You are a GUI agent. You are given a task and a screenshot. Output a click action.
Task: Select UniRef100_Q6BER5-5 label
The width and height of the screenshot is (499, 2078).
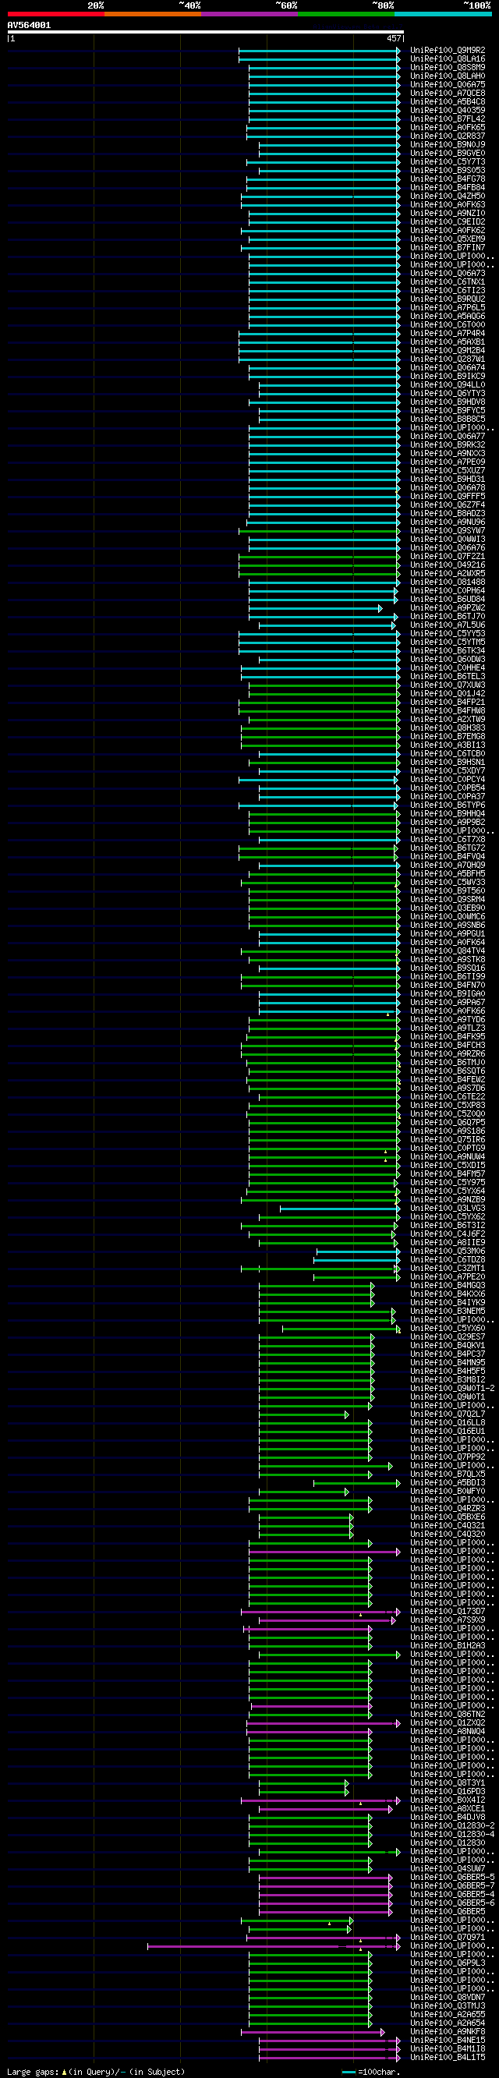coord(452,1877)
